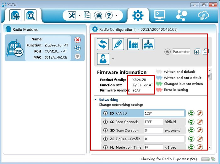
Task: Click the 'Written and not default' legend
Action: 183,78
